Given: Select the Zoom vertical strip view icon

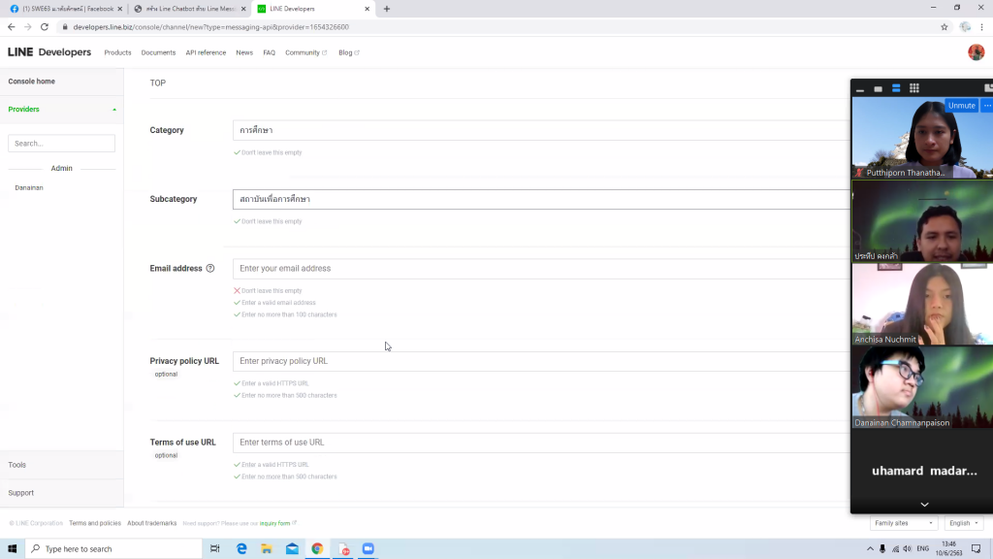Looking at the screenshot, I should [x=896, y=88].
